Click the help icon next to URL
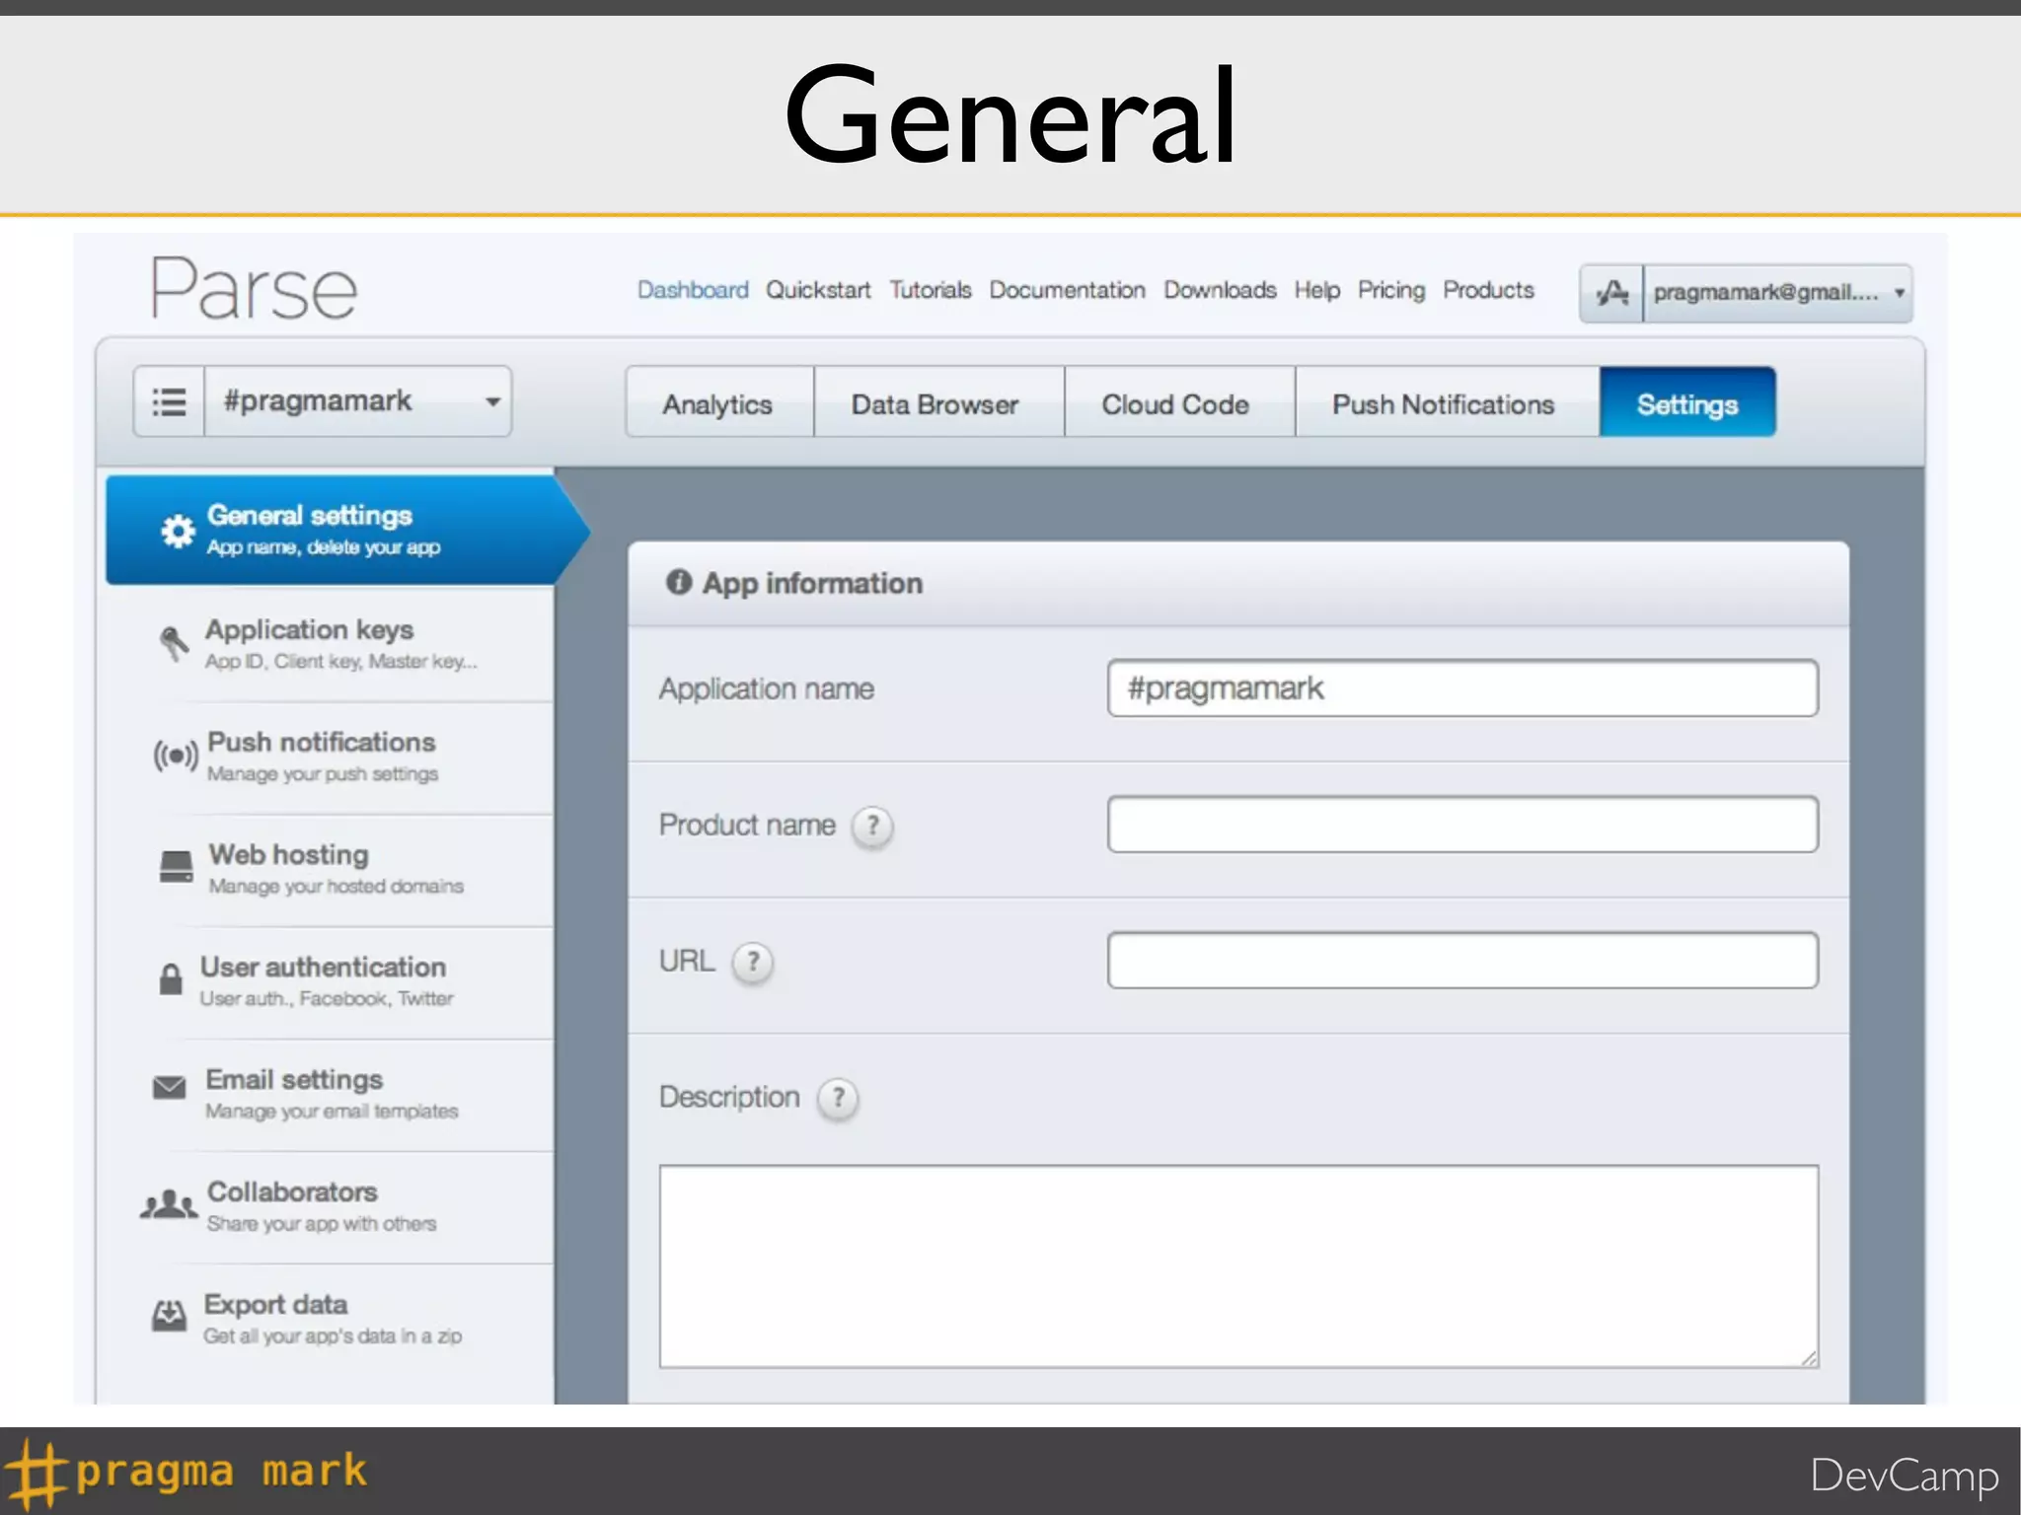Image resolution: width=2021 pixels, height=1515 pixels. [753, 962]
